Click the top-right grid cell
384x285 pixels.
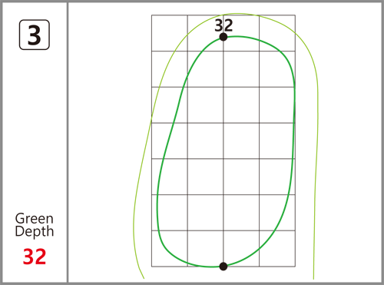pyautogui.click(x=277, y=33)
